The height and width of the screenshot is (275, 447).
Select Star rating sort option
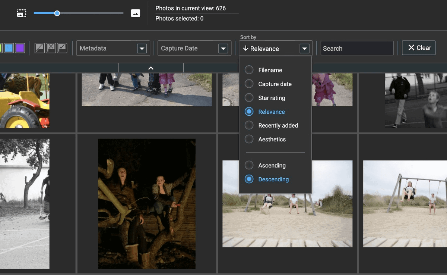pyautogui.click(x=265, y=98)
